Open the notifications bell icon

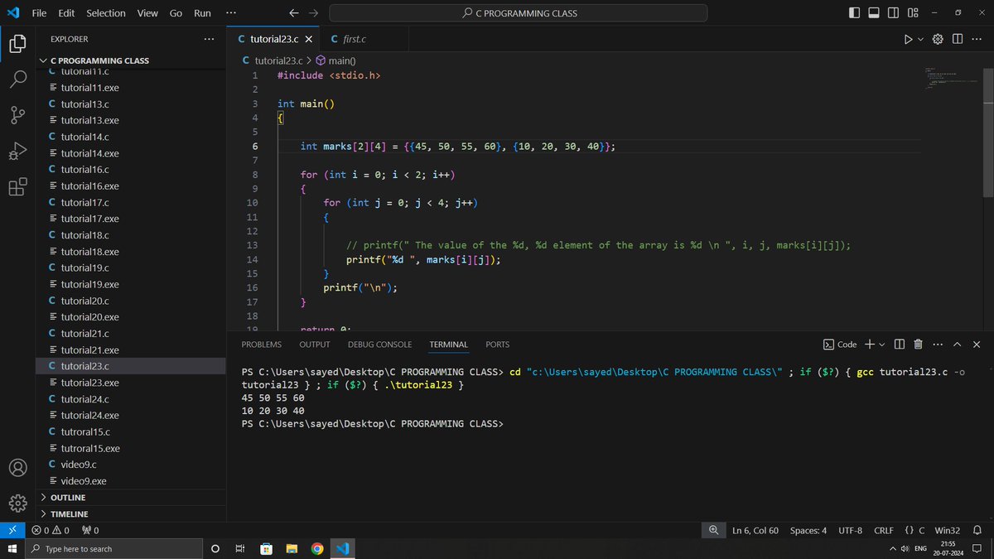pos(977,530)
